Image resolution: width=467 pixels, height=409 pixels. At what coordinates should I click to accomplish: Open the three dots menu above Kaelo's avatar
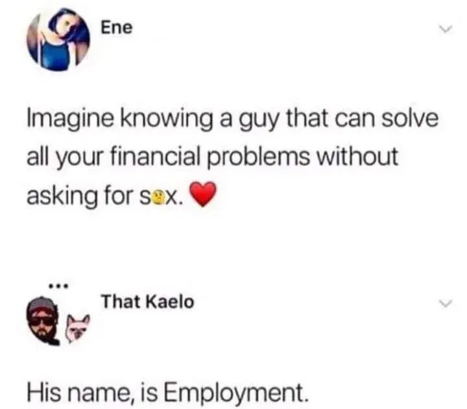point(59,287)
